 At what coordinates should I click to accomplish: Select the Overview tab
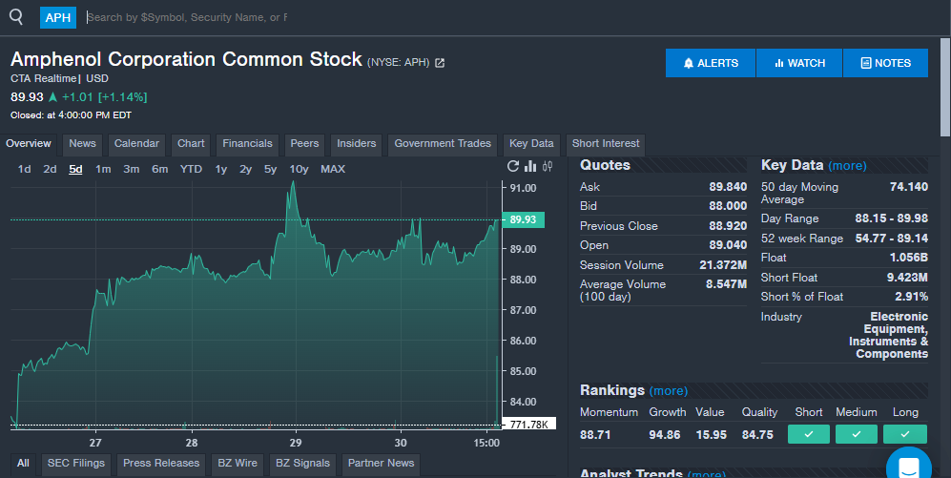pyautogui.click(x=29, y=144)
